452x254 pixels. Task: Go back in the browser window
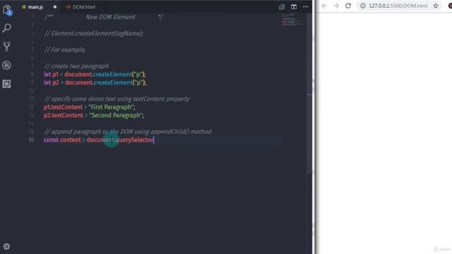324,6
